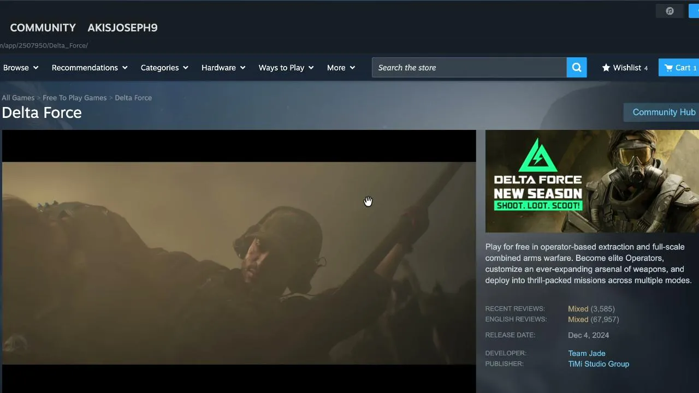
Task: Open developer Team Jade's page
Action: point(587,353)
